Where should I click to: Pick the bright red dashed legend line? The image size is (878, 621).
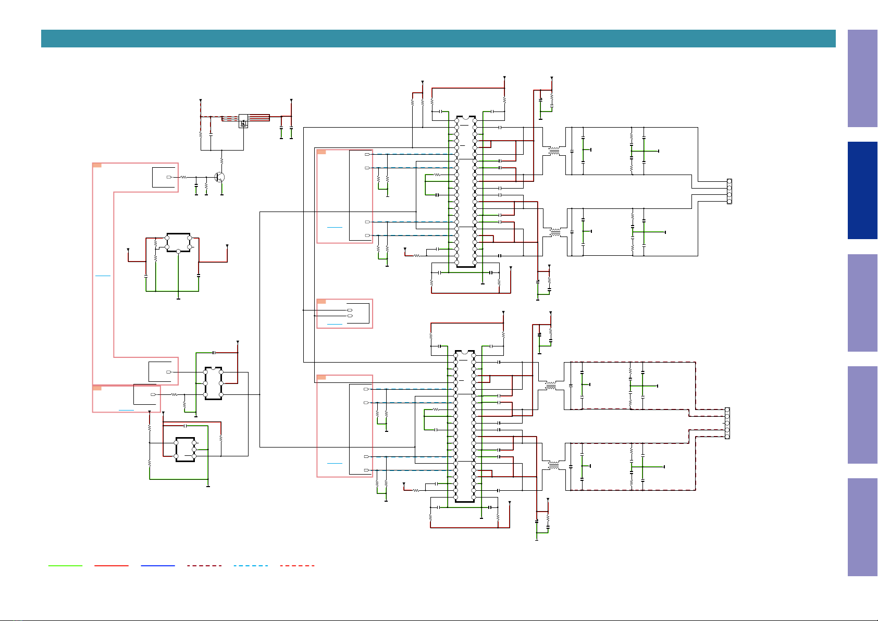tap(297, 565)
